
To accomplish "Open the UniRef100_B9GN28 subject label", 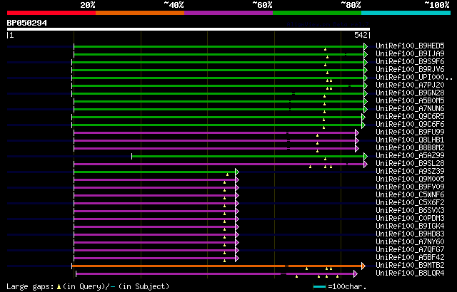I will point(410,93).
